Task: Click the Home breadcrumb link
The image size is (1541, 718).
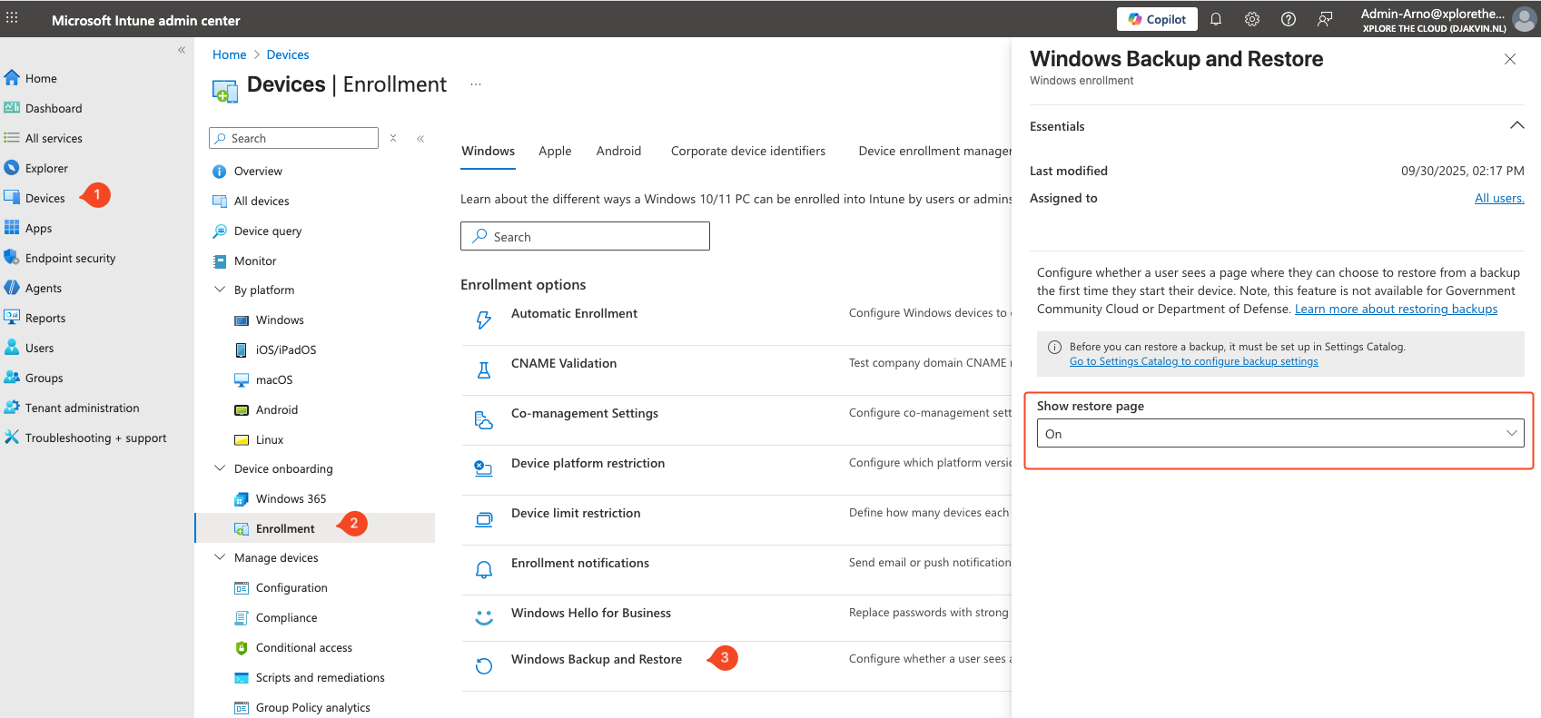Action: [230, 54]
